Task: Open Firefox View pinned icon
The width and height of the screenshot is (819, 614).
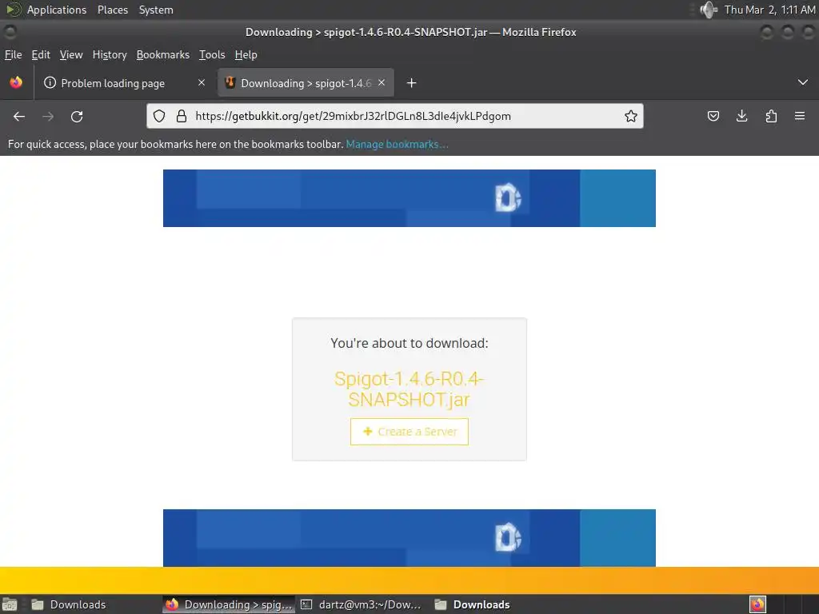Action: tap(16, 82)
